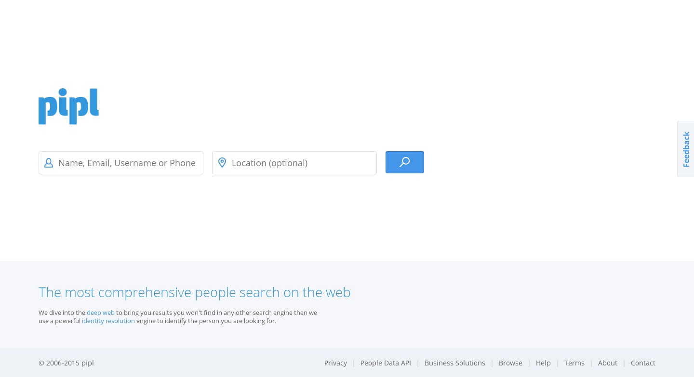This screenshot has width=694, height=377.
Task: Open the Help page link
Action: pos(543,363)
